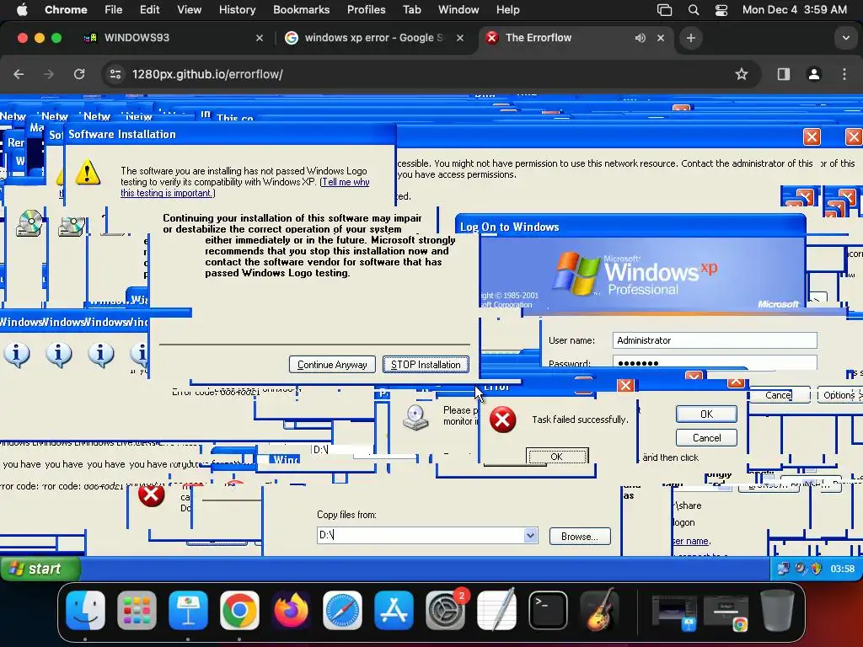Click the STOP Installation button
The width and height of the screenshot is (863, 647).
(426, 364)
